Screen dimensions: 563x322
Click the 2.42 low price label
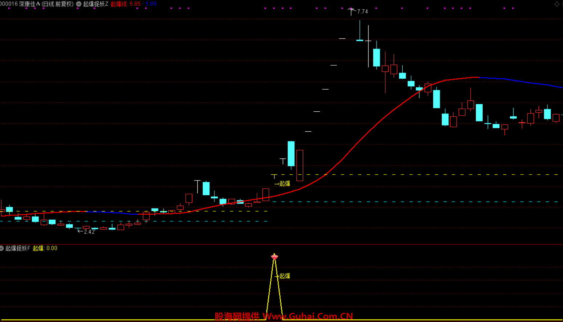click(x=89, y=232)
